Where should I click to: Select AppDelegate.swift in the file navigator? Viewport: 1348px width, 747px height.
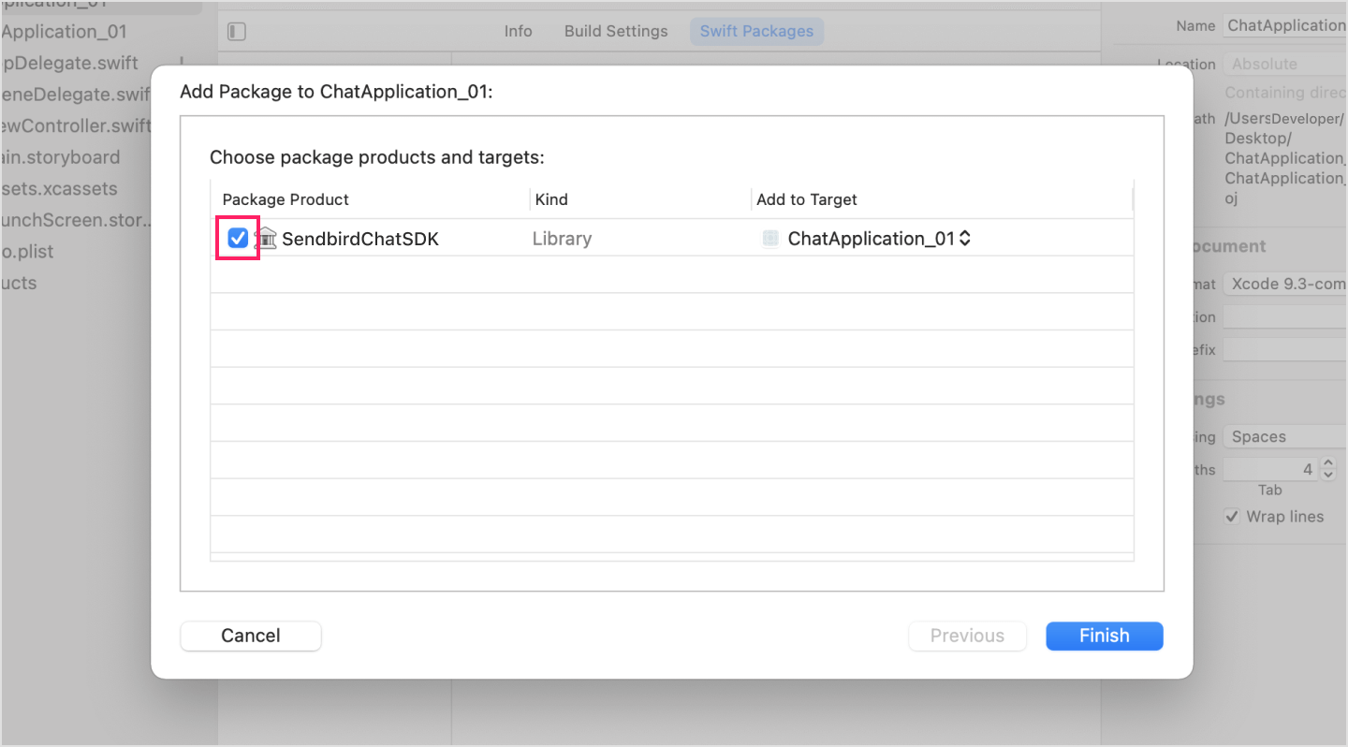pyautogui.click(x=69, y=63)
